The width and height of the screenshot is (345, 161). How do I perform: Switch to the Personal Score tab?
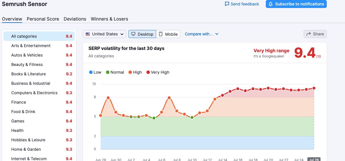pyautogui.click(x=43, y=19)
